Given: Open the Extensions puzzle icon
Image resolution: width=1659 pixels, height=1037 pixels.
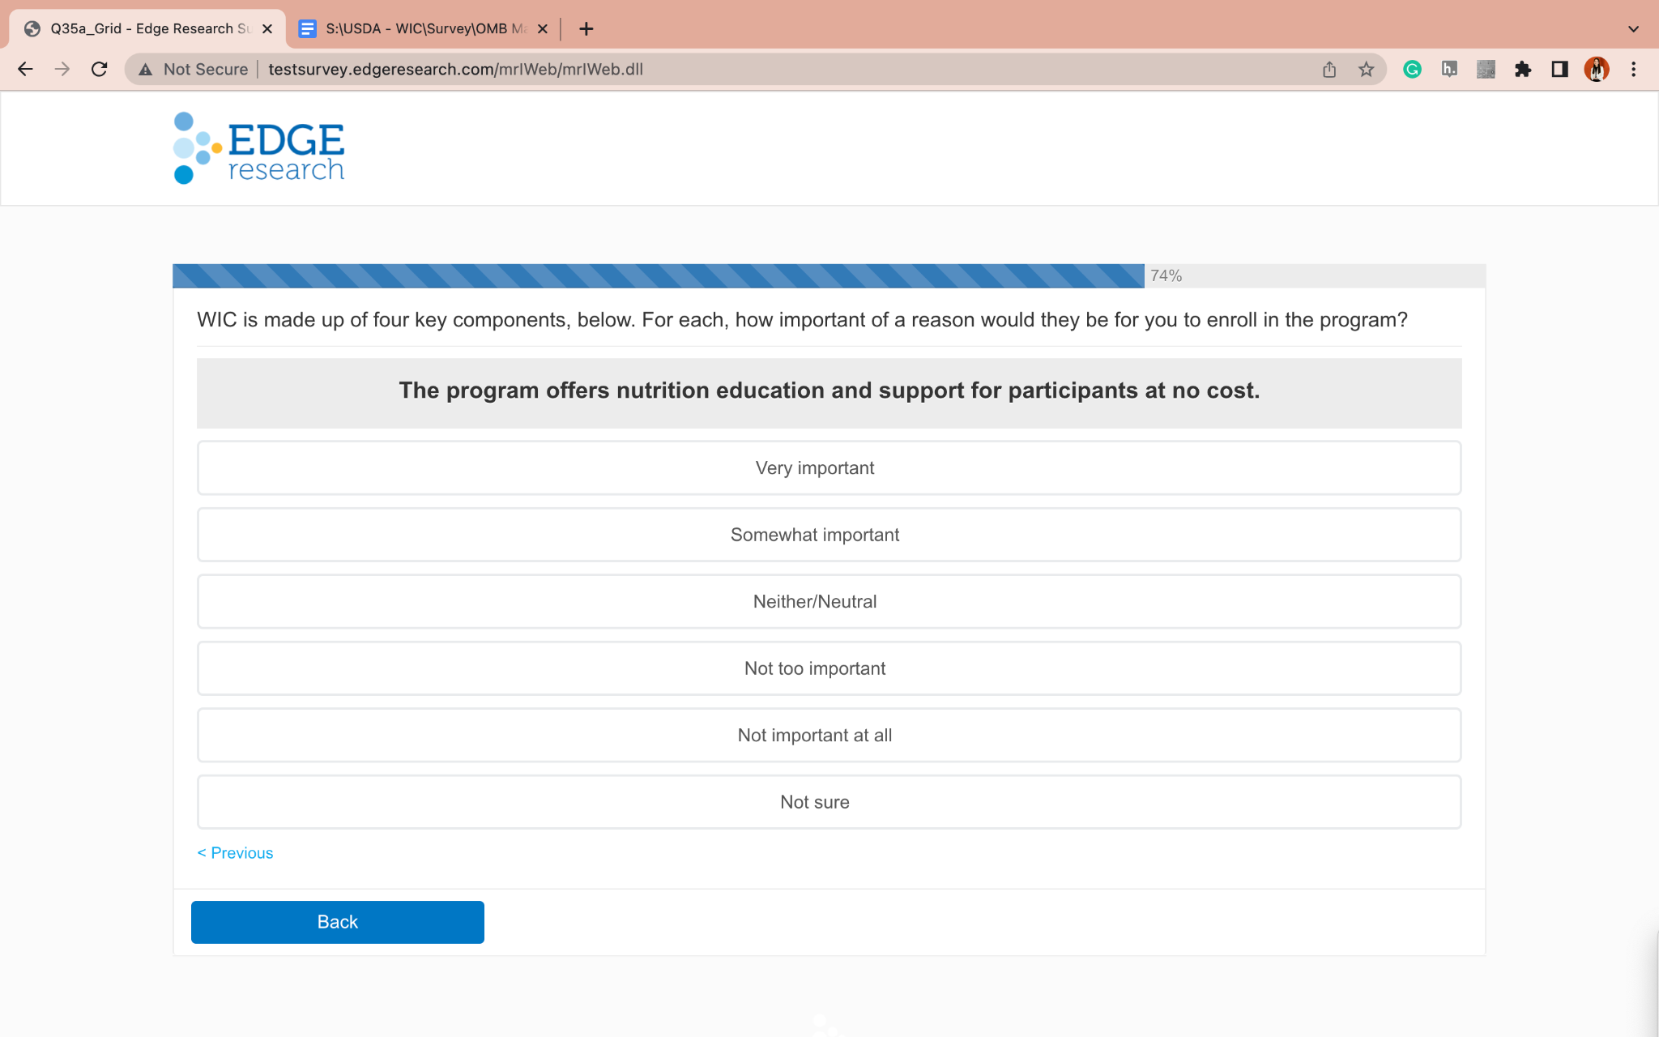Looking at the screenshot, I should (1523, 70).
